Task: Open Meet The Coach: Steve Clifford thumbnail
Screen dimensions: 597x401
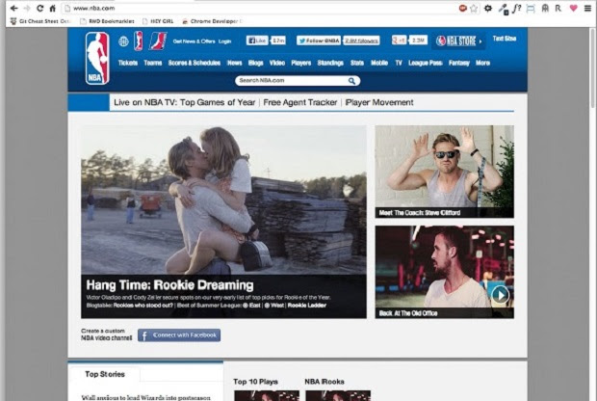Action: click(x=444, y=172)
